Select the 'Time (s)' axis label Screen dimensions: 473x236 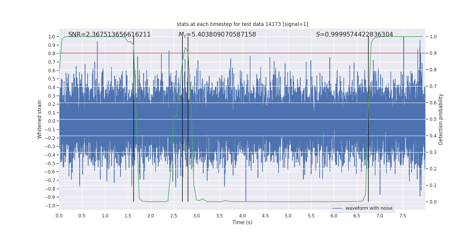click(242, 222)
